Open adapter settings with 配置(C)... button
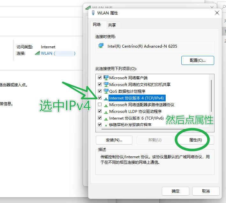This screenshot has width=226, height=203. (x=198, y=60)
